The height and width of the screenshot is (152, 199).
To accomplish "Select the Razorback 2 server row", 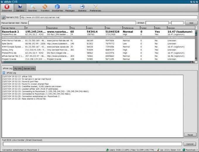I will click(98, 31).
